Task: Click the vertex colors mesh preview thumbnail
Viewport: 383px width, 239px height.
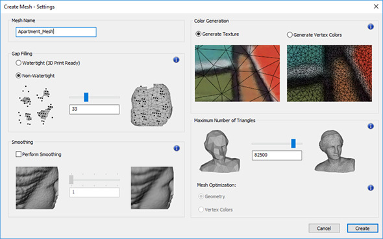Action: pyautogui.click(x=330, y=73)
